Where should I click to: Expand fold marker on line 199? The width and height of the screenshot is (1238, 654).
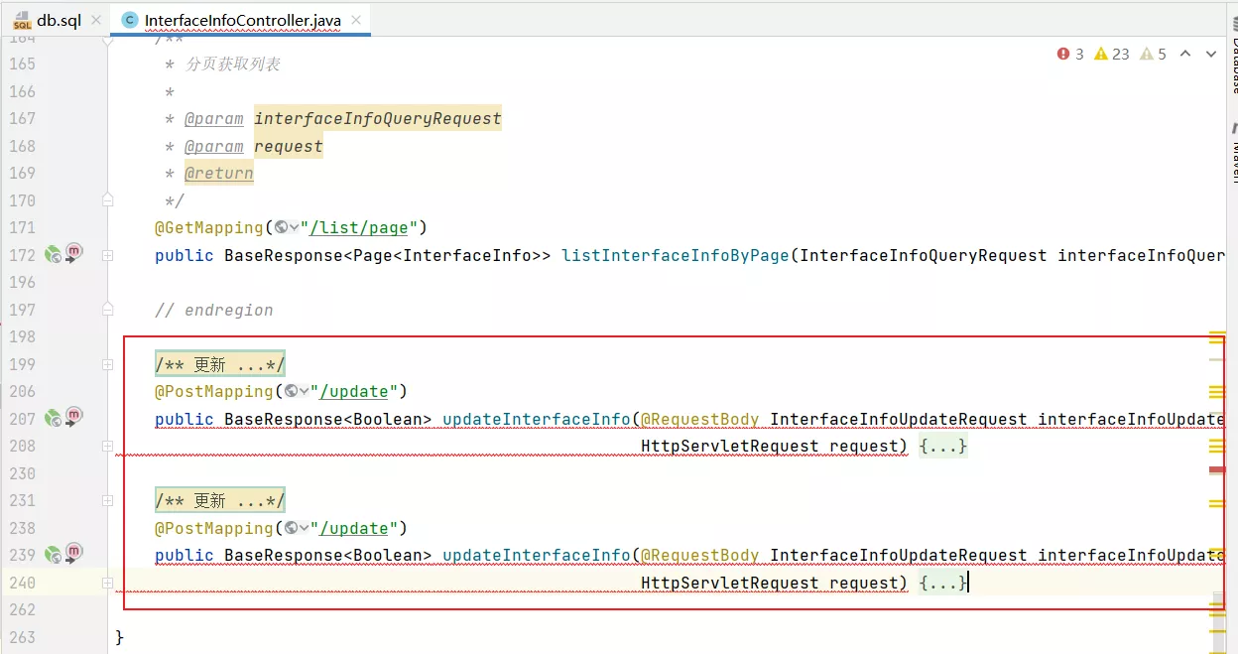pyautogui.click(x=107, y=364)
